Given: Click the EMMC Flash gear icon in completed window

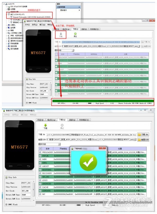Looking at the screenshot, I should tap(6, 204).
